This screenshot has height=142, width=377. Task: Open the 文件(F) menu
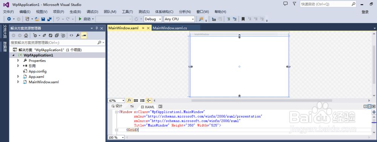click(x=8, y=12)
